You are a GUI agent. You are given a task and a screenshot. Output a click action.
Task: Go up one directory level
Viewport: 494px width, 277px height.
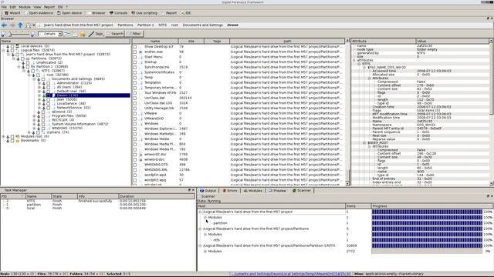pyautogui.click(x=20, y=25)
